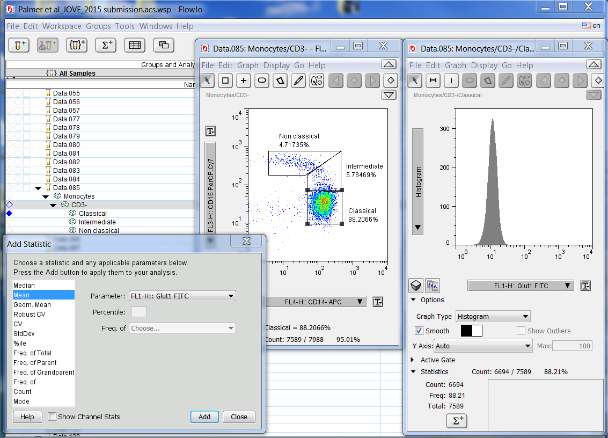Choose the polygon gate tool
608x438 pixels.
click(280, 81)
